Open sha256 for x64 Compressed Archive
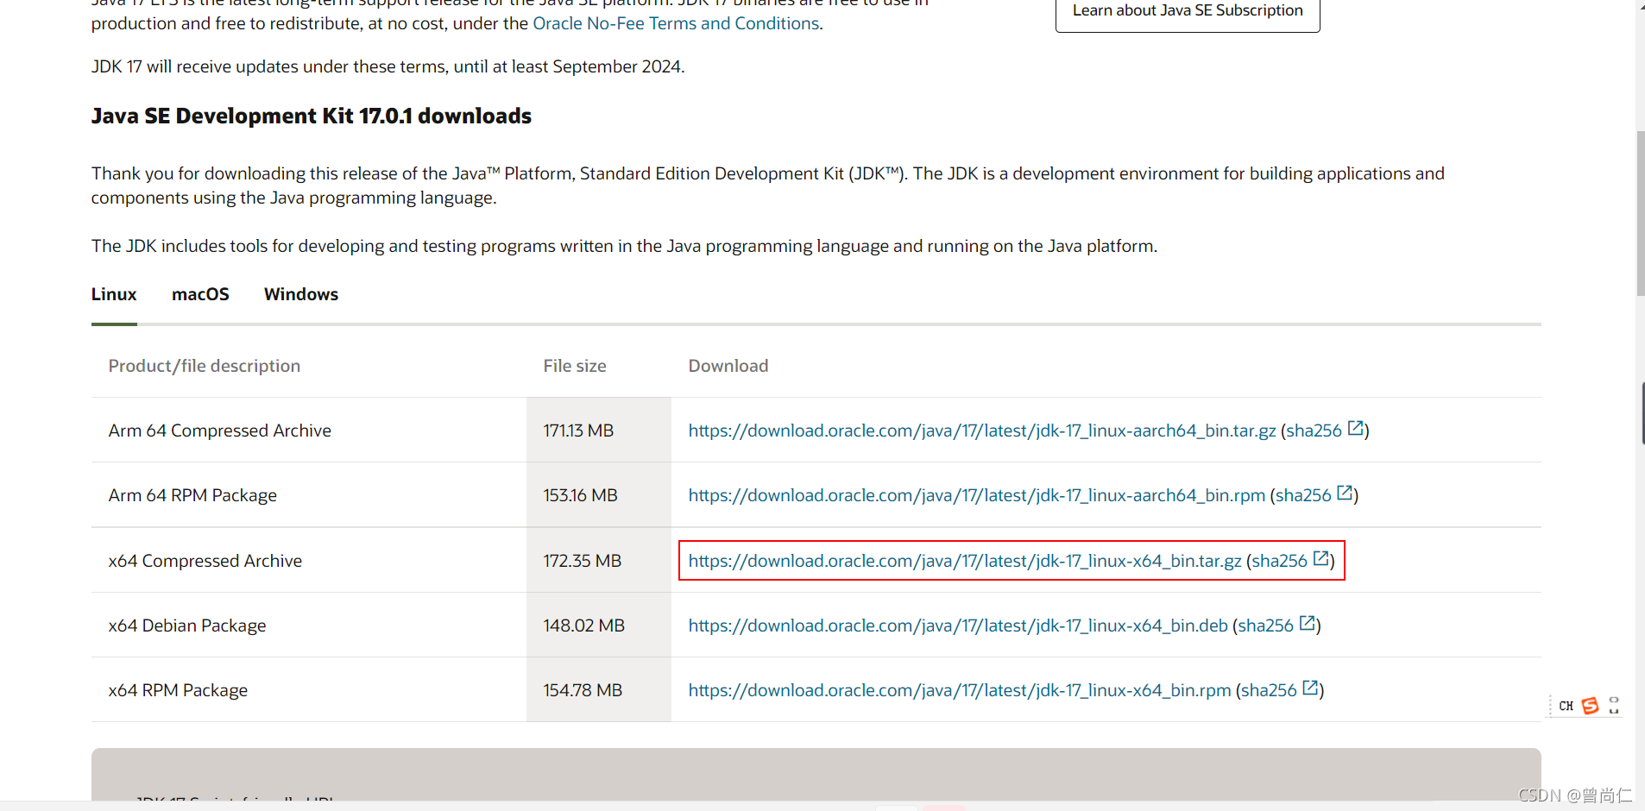This screenshot has width=1645, height=811. pyautogui.click(x=1279, y=561)
